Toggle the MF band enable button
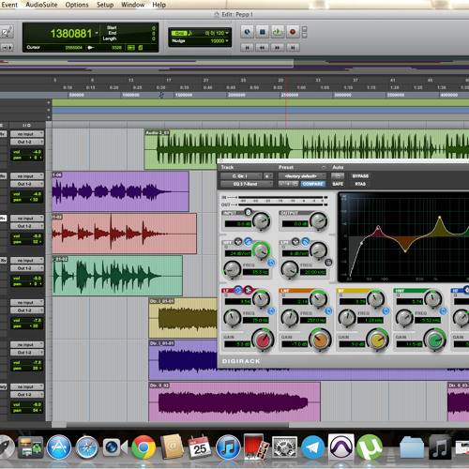Screen dimensions: 469x469 coord(386,310)
